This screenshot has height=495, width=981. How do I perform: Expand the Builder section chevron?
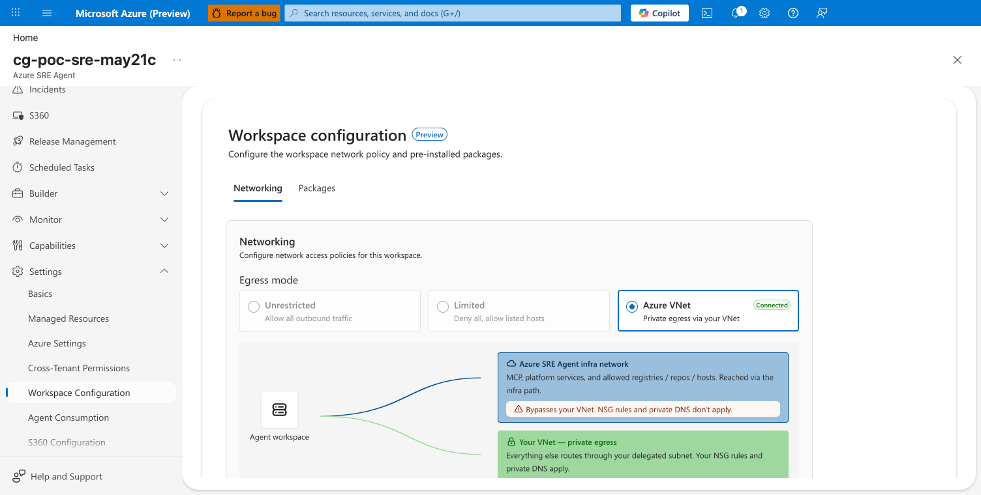(164, 193)
